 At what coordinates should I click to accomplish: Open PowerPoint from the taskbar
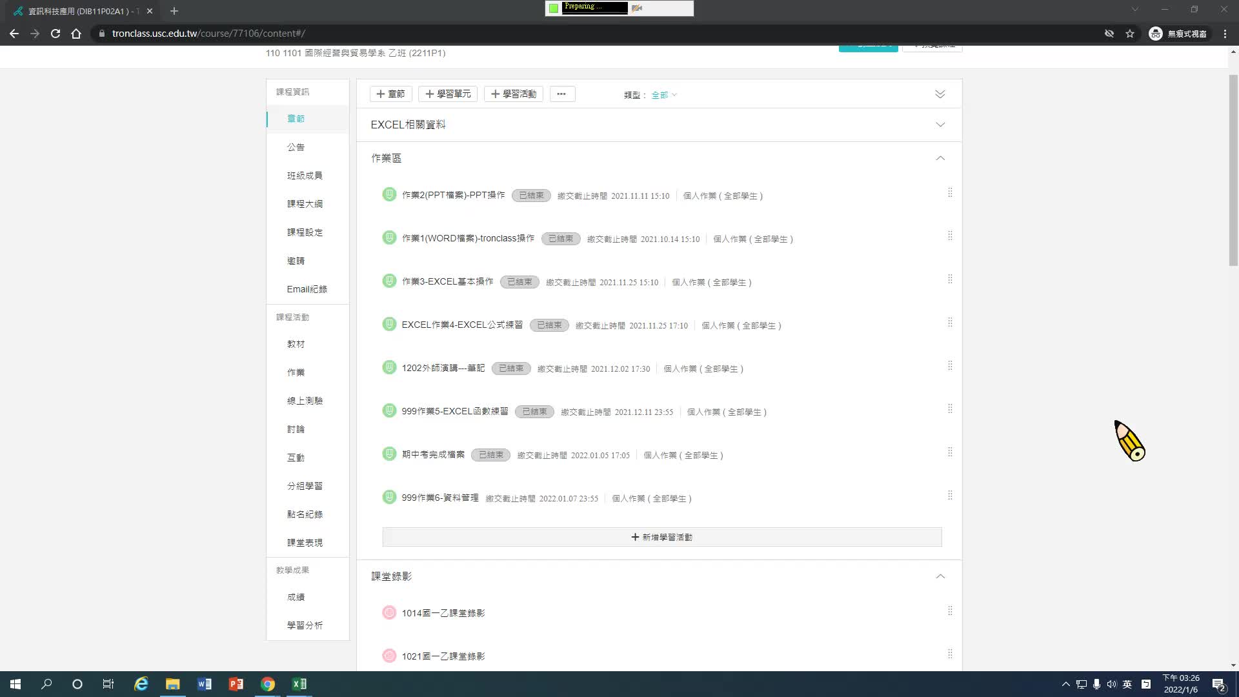[236, 684]
